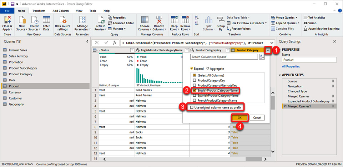Viewport: 343px width, 167px height.
Task: Open the Append Queries dropdown
Action: [298, 23]
